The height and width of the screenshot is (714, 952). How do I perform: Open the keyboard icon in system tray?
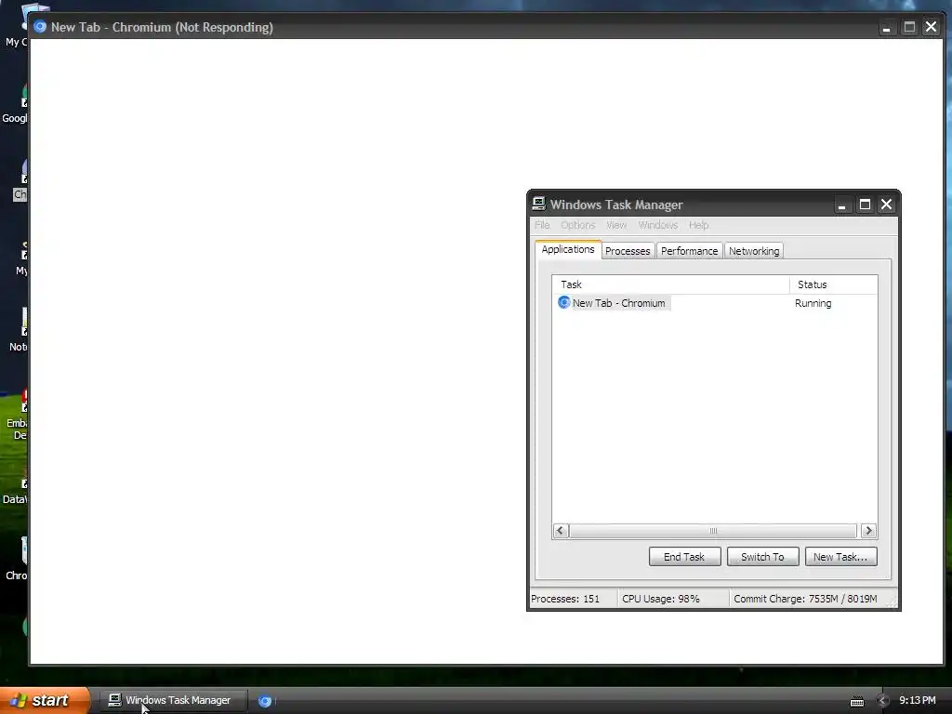tap(856, 701)
